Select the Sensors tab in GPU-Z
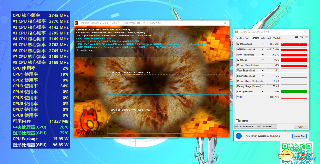The height and width of the screenshot is (164, 320). pyautogui.click(x=255, y=38)
